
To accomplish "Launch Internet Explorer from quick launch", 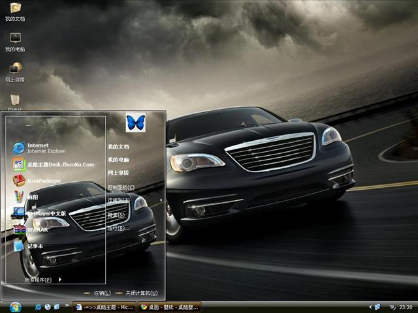I will pyautogui.click(x=38, y=307).
